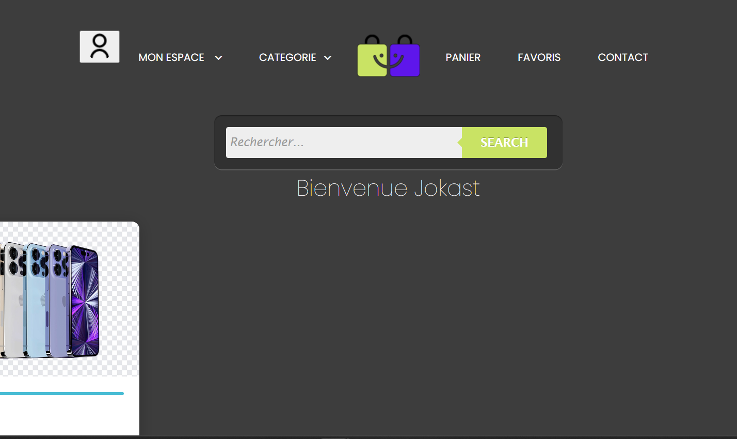Click the Apple logo on blue iPhone
737x439 pixels.
point(43,301)
